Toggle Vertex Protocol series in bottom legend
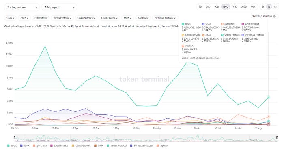 (x=117, y=145)
